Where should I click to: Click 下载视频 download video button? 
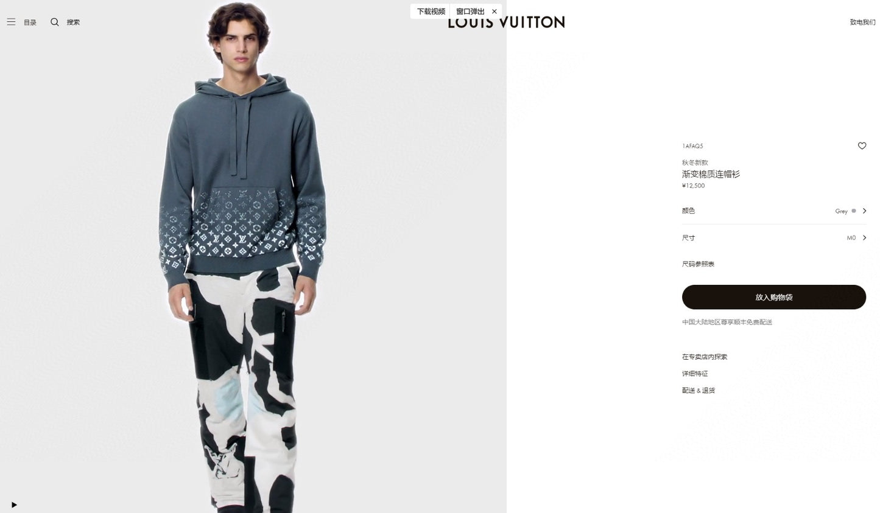(x=431, y=12)
